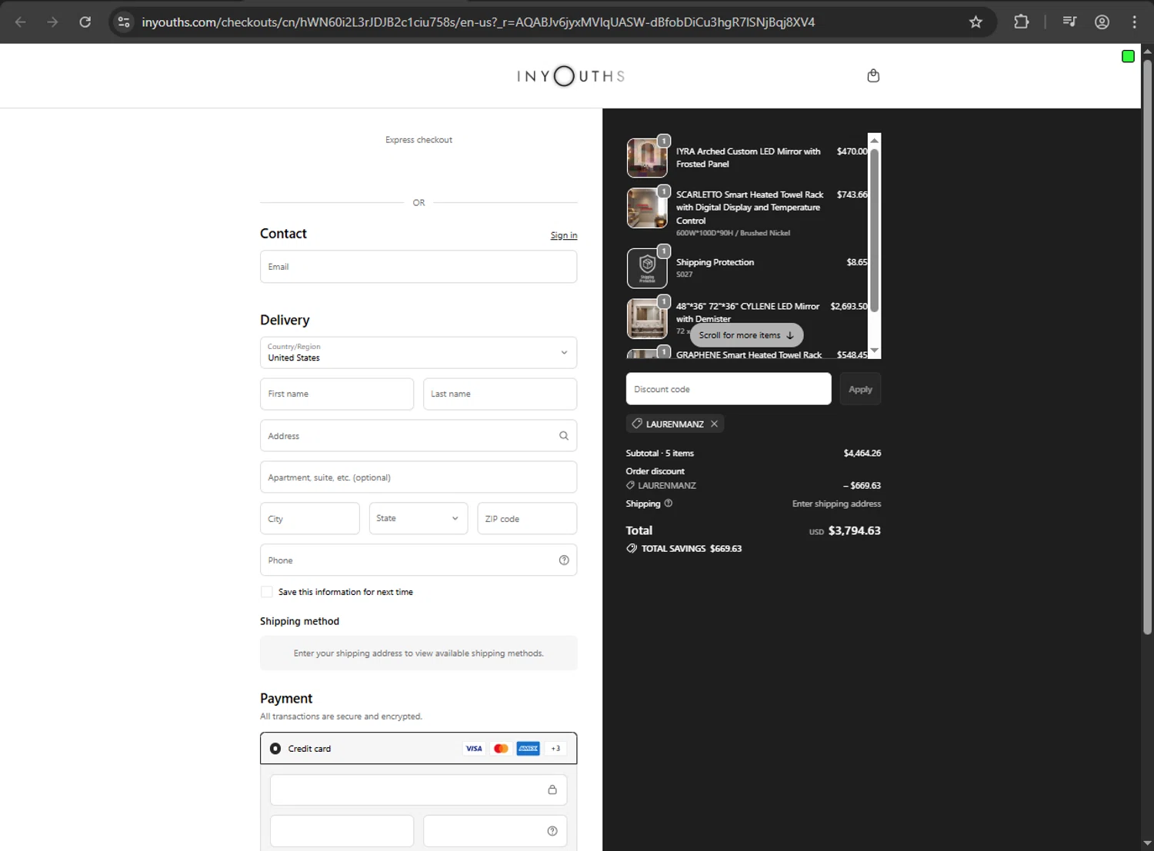View site information icon beside URL
Viewport: 1154px width, 851px height.
point(124,22)
